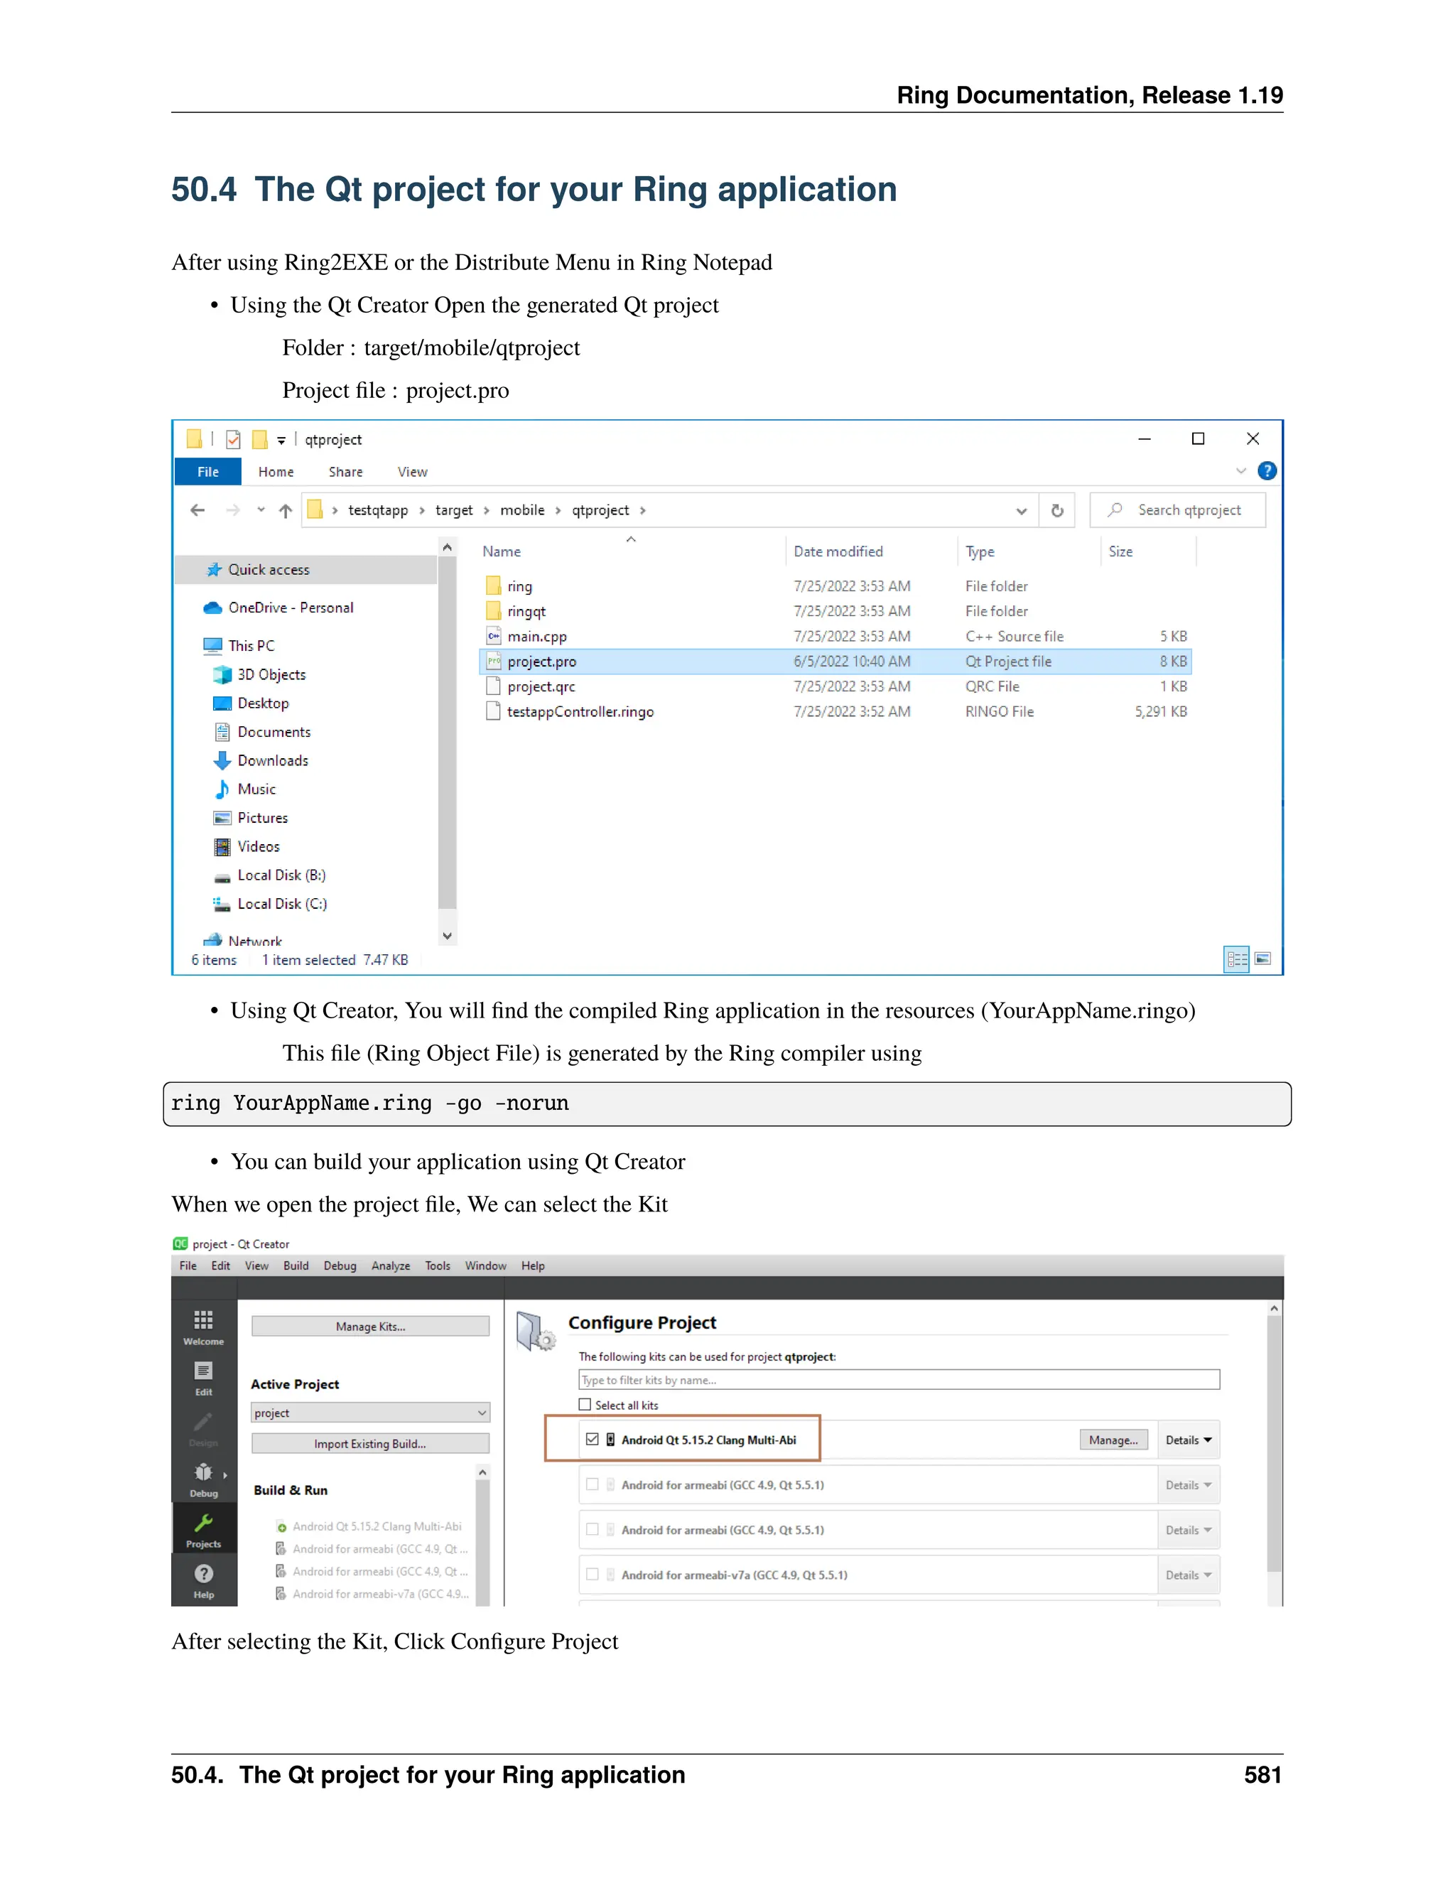This screenshot has height=1883, width=1455.
Task: Open Help mode question-mark icon
Action: coord(203,1580)
